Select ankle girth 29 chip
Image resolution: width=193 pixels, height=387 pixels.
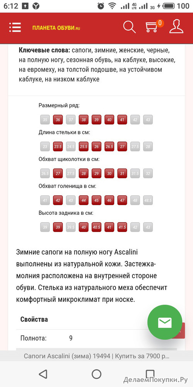point(96,173)
